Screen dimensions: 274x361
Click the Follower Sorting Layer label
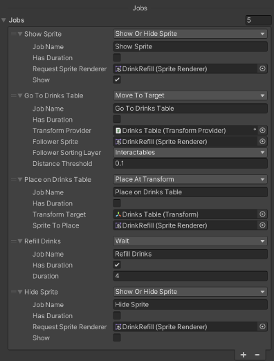click(66, 153)
